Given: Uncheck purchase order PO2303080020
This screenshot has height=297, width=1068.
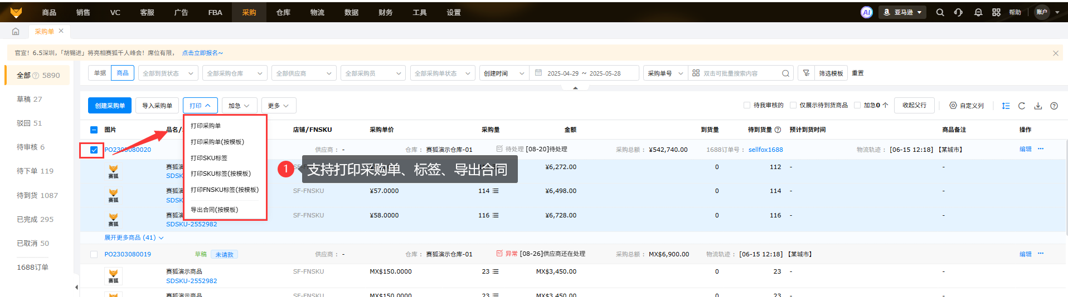Looking at the screenshot, I should [x=94, y=150].
